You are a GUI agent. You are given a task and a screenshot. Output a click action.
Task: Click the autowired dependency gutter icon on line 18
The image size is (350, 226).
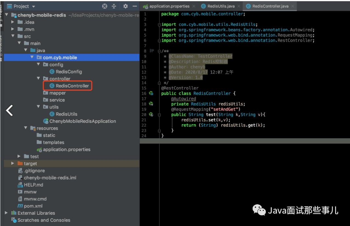click(151, 104)
